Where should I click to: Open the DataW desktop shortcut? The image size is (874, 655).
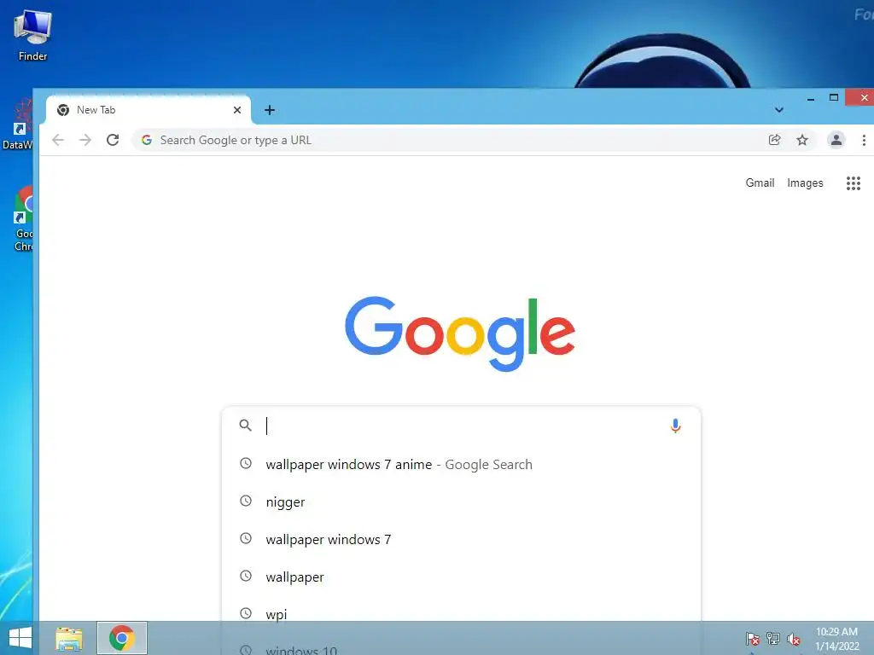click(x=17, y=124)
